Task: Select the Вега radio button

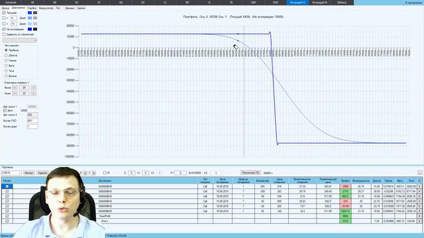Action: [6, 65]
